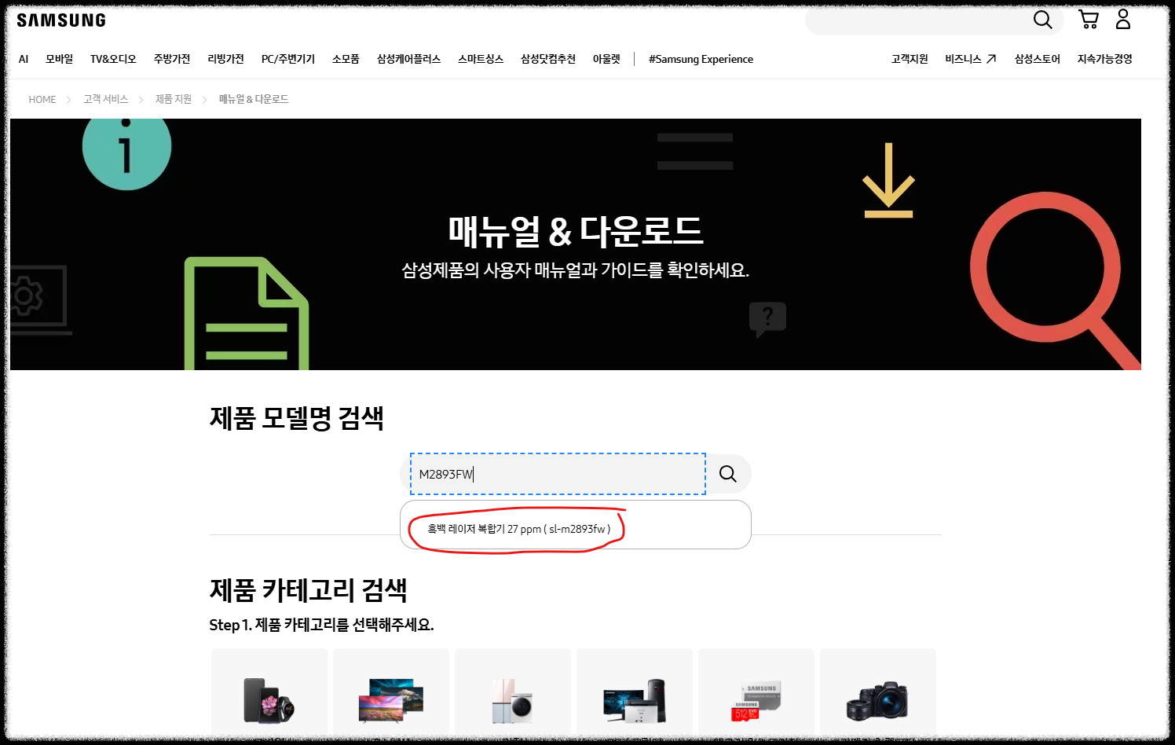
Task: Open the 제품 지원 breadcrumb link
Action: tap(173, 99)
